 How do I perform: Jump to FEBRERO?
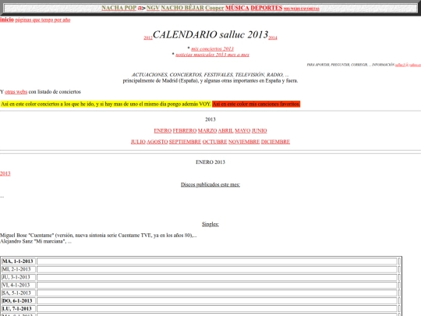coord(185,130)
